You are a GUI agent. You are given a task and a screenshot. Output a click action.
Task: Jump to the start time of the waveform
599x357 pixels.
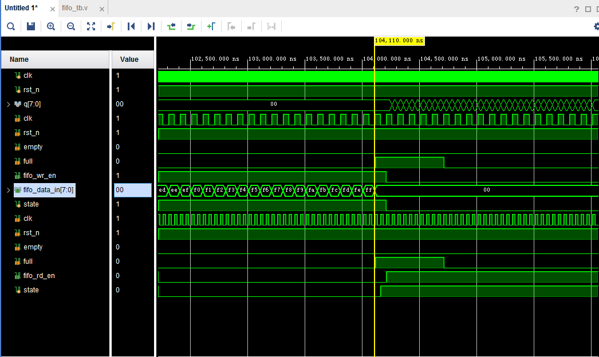(x=131, y=26)
